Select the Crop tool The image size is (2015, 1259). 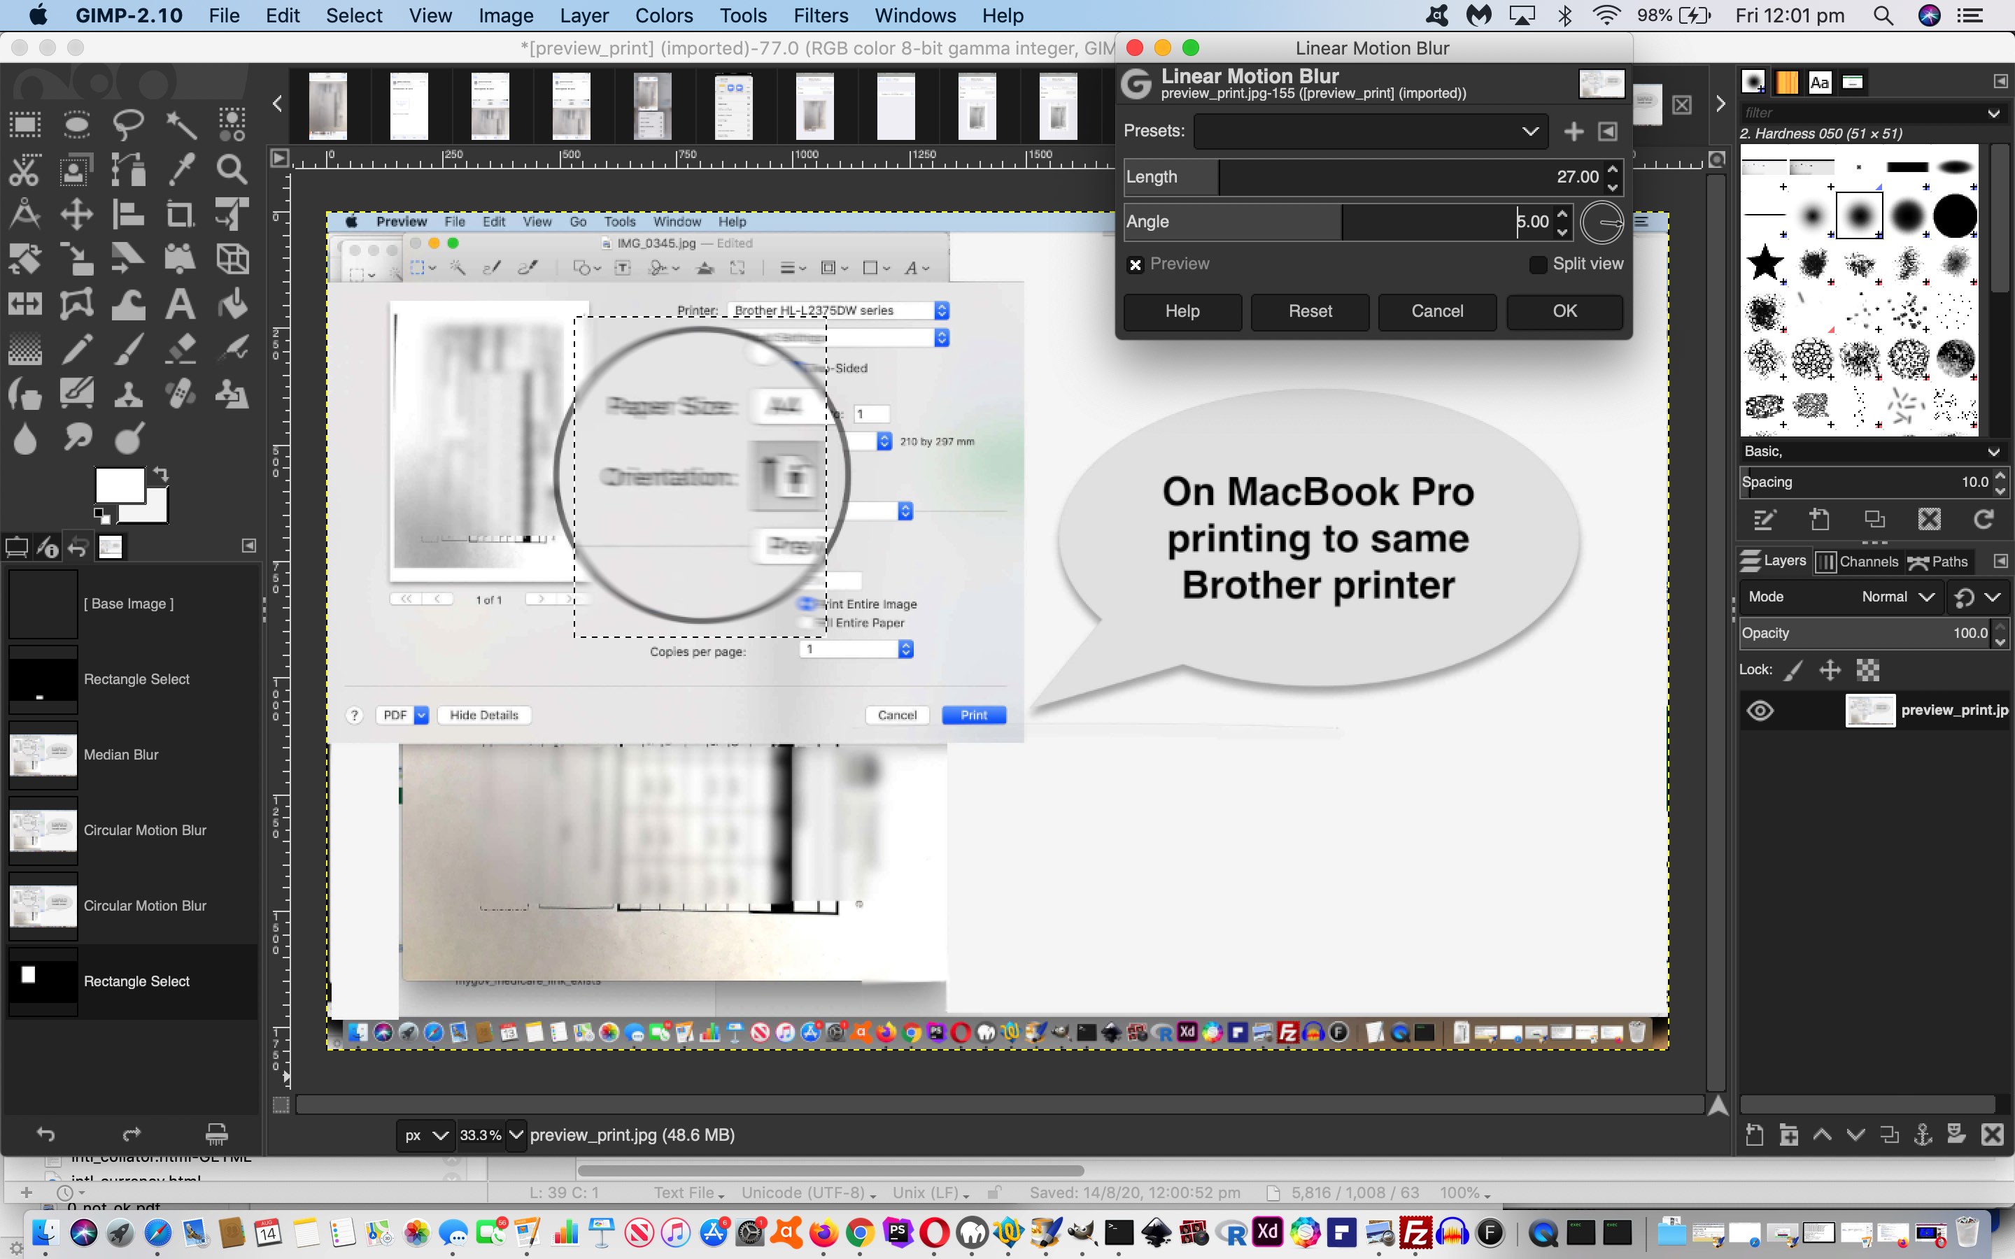(x=181, y=215)
